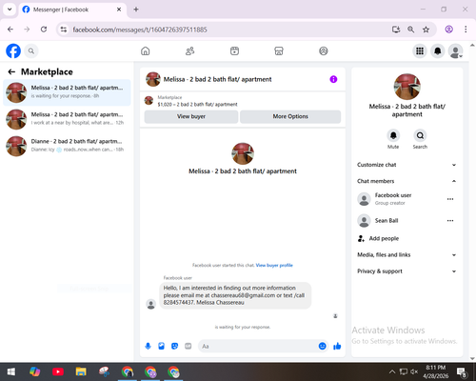Collapse the Chat members section

tap(407, 181)
